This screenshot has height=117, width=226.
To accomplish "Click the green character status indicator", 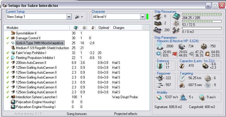I will [x=147, y=17].
